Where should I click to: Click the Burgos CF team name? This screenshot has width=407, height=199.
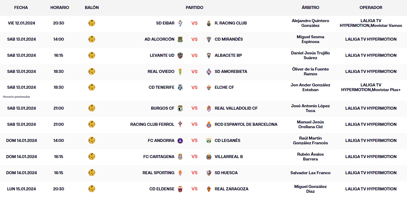[163, 108]
